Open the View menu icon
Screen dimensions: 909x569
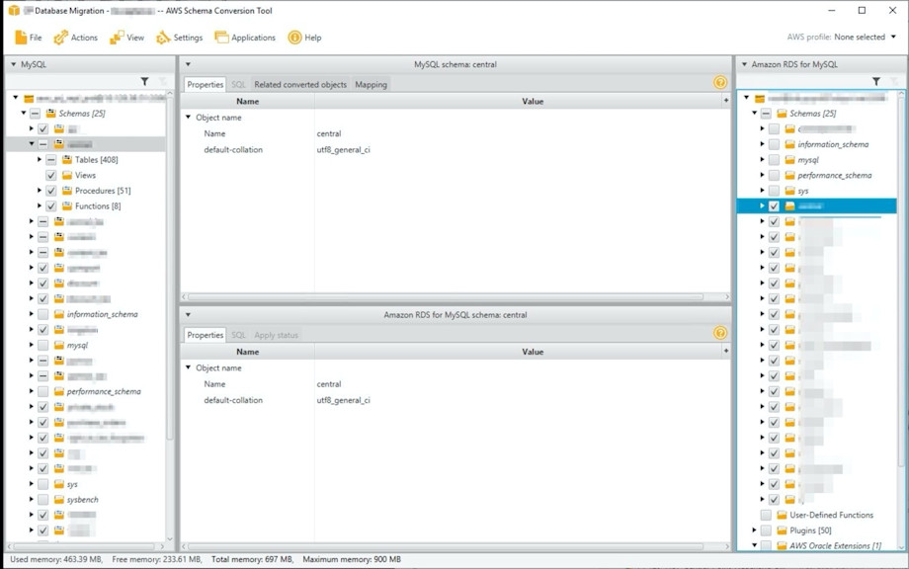(117, 38)
